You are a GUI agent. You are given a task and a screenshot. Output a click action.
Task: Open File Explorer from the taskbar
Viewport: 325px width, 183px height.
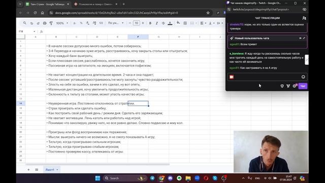tap(188, 178)
